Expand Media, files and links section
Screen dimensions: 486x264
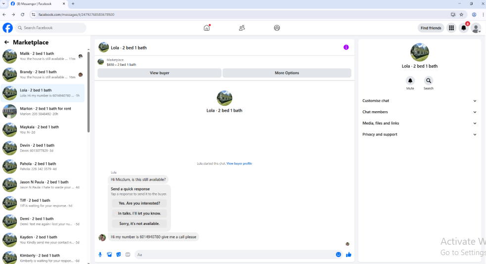[419, 123]
